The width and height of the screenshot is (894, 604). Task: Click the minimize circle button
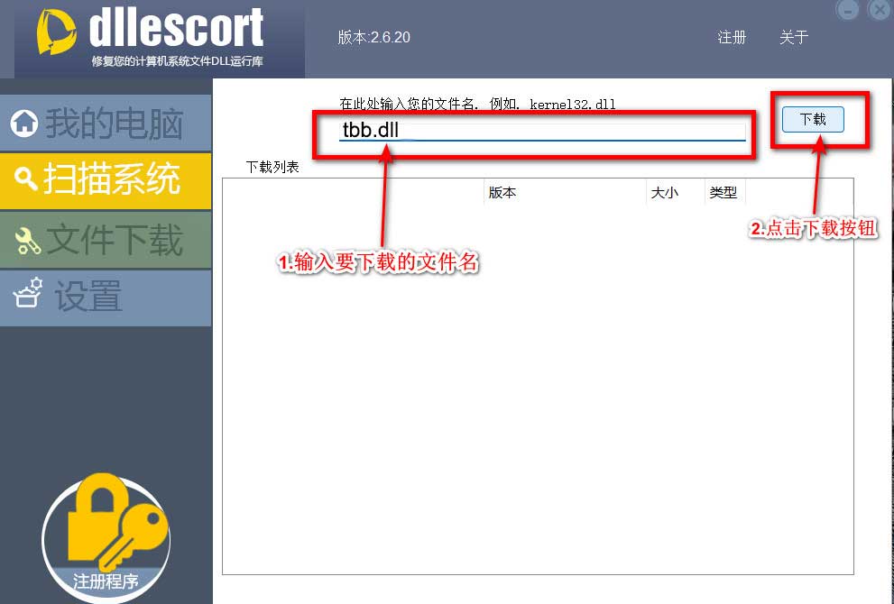pos(849,10)
